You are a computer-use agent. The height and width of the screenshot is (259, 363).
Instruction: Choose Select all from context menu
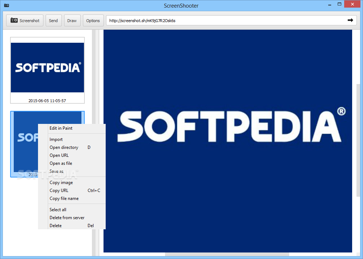click(x=72, y=210)
